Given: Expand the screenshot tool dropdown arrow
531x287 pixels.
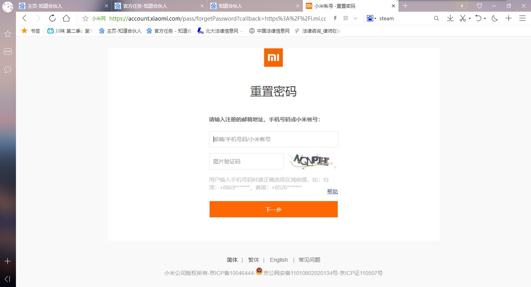Looking at the screenshot, I should point(469,18).
